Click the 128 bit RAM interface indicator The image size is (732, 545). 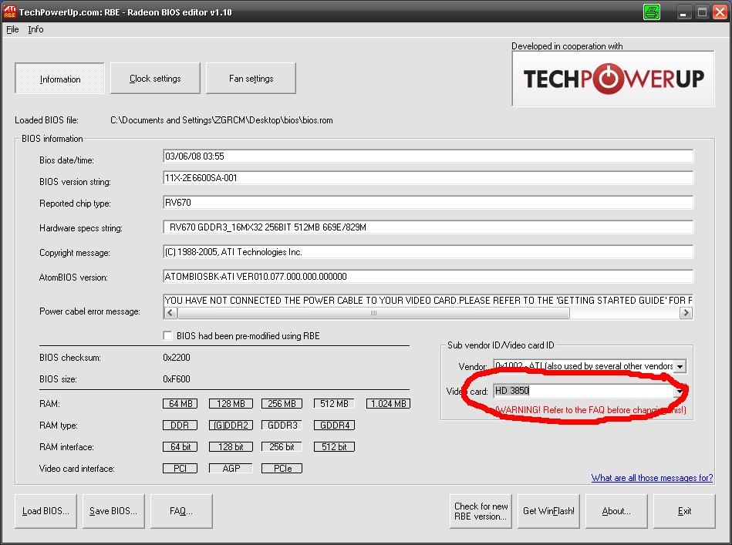pyautogui.click(x=231, y=446)
